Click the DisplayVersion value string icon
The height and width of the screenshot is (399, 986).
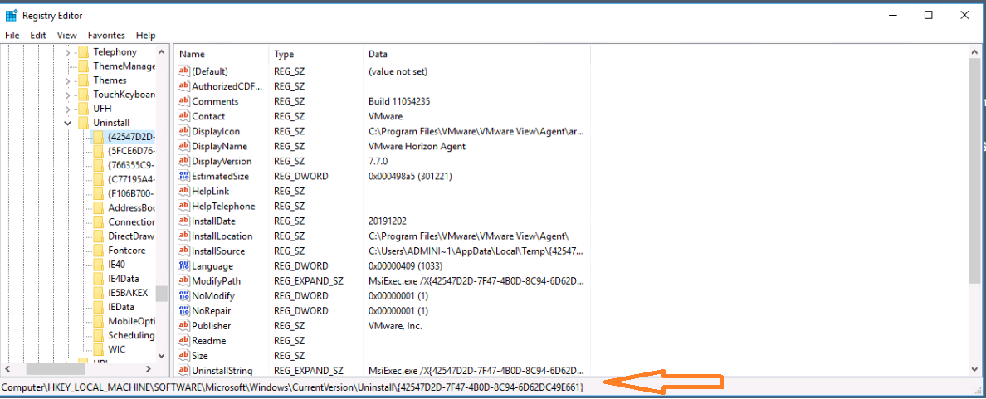(x=184, y=161)
